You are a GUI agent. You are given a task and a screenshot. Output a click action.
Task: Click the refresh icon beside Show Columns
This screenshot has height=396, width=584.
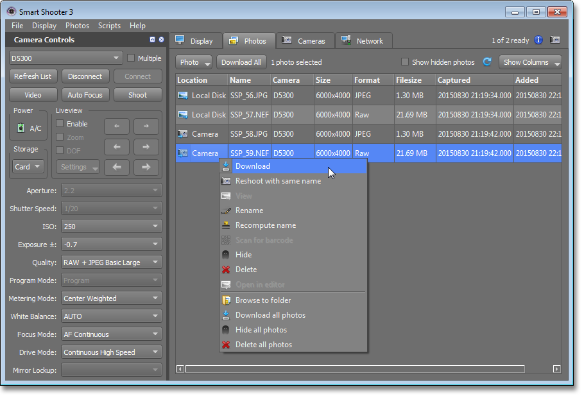[x=487, y=62]
